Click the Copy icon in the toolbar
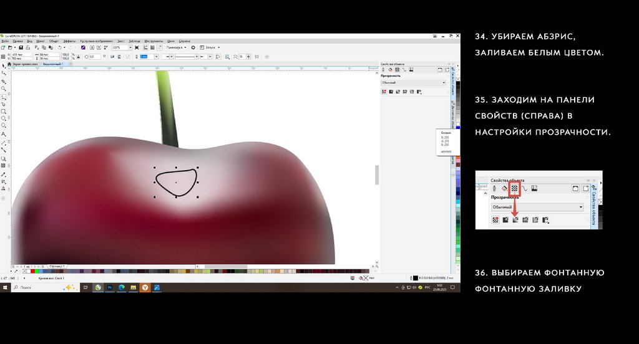 44,47
